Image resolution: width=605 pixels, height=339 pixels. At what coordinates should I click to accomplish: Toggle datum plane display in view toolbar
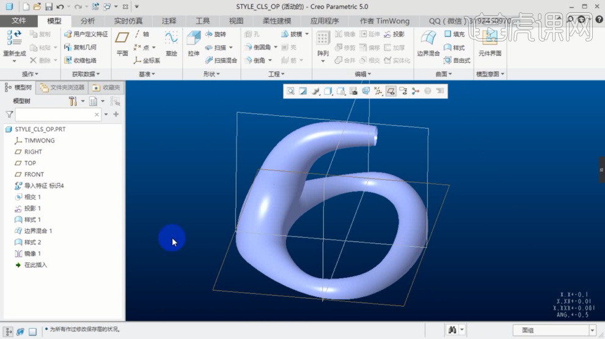(391, 91)
